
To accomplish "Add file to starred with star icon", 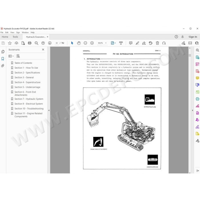I will point(10,43).
